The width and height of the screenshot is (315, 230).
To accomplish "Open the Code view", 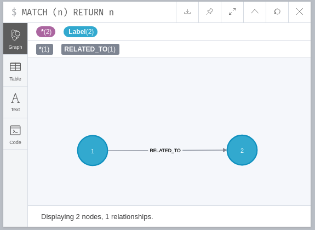I will point(15,134).
